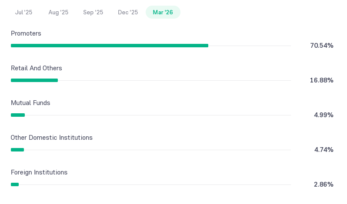Select the 4.74% domestic institutions value

[x=324, y=150]
